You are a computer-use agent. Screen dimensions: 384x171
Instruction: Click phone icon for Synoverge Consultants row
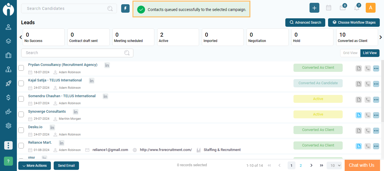[368, 115]
